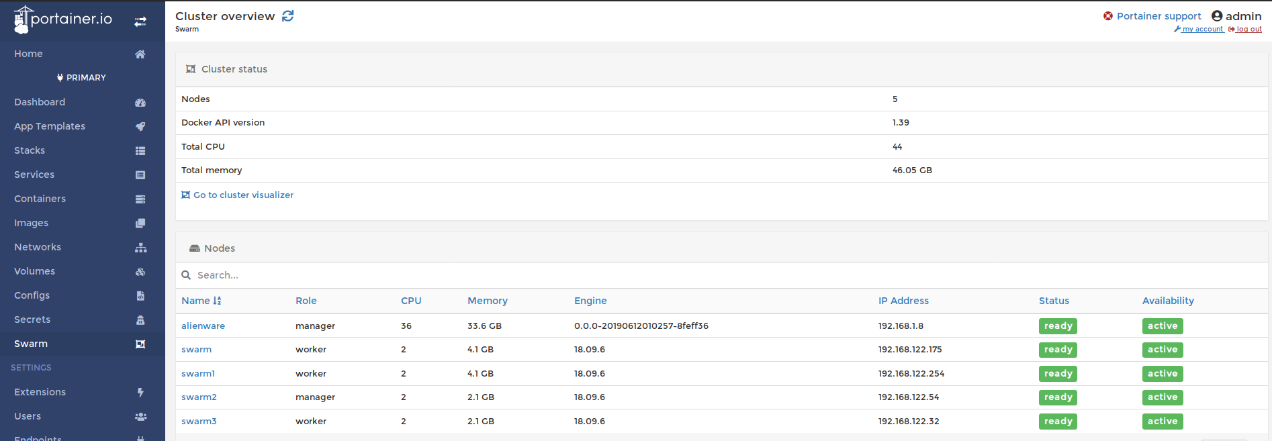Click the ready badge in alienware row
Viewport: 1272px width, 441px height.
point(1058,326)
